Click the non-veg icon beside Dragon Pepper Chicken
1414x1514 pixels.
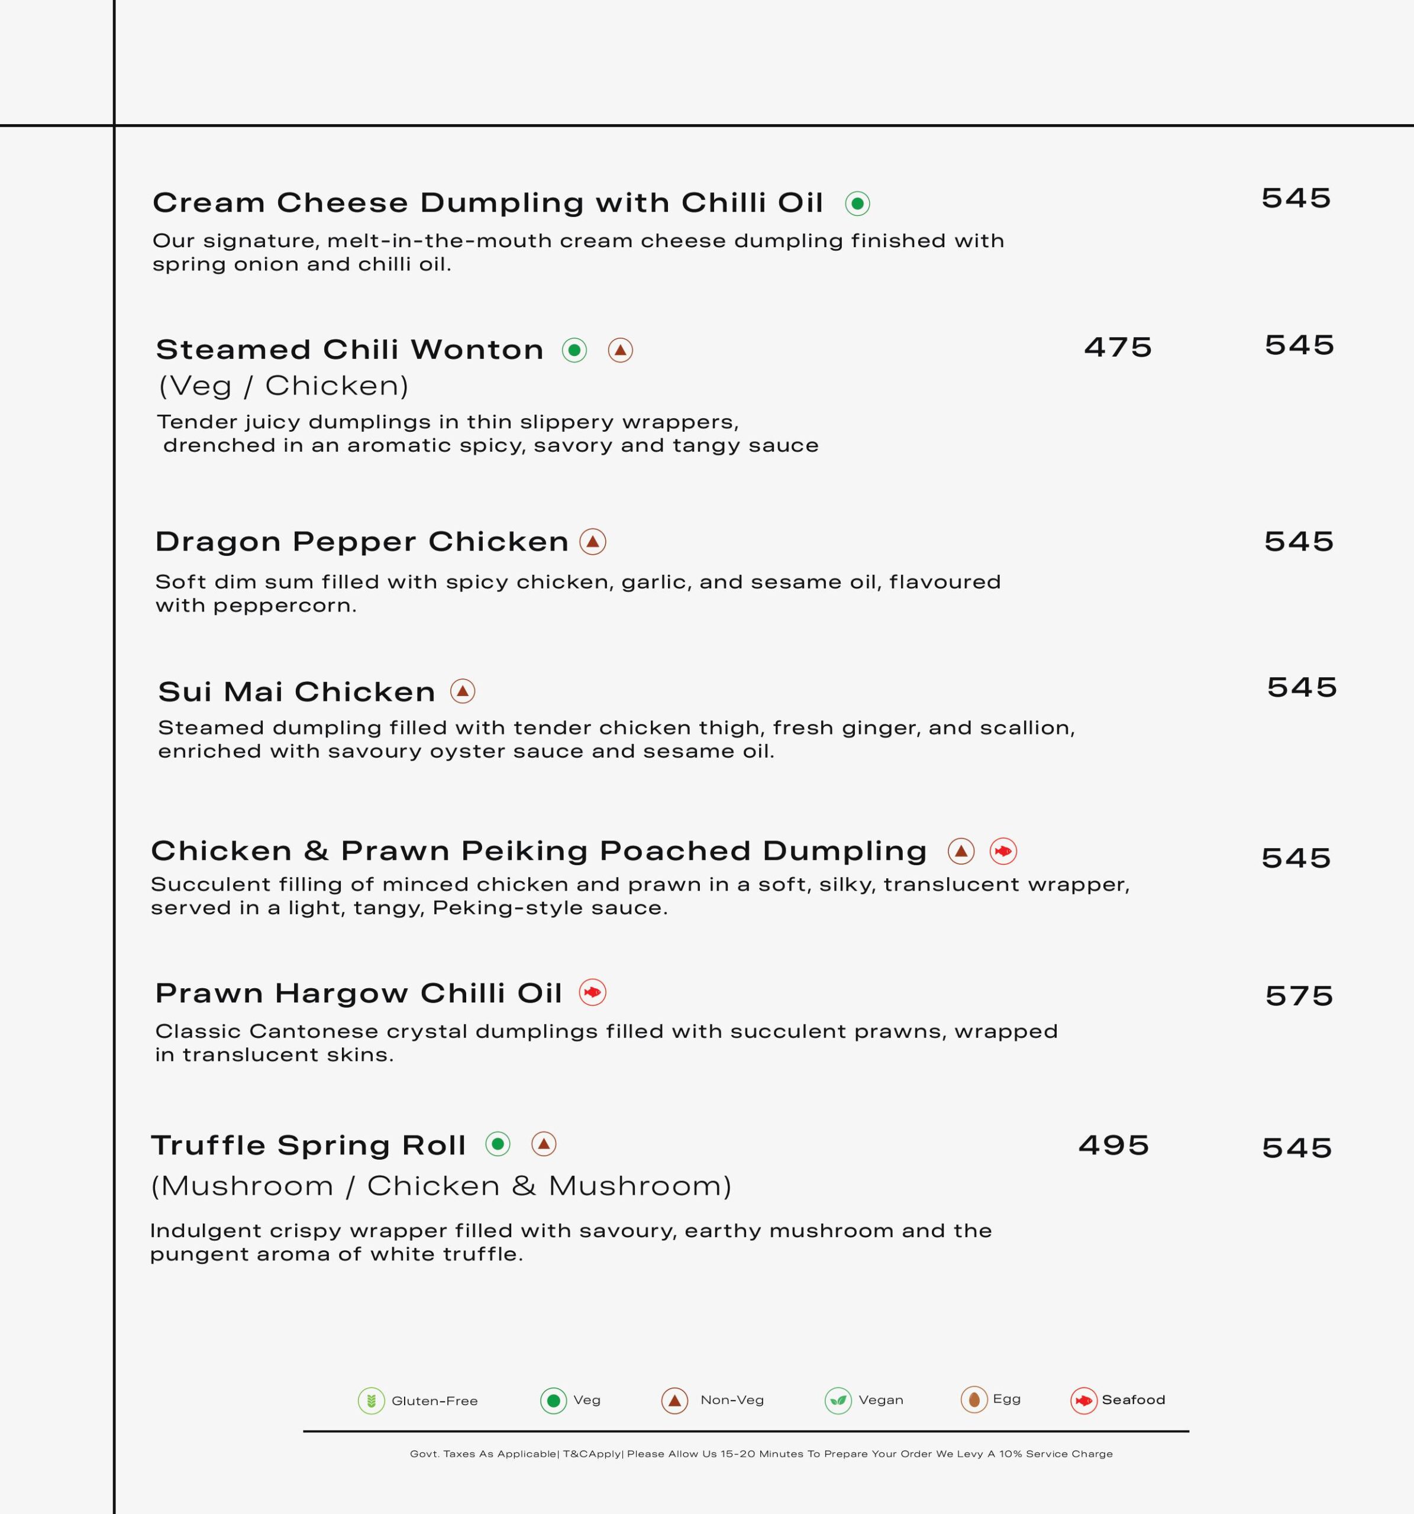(x=593, y=542)
